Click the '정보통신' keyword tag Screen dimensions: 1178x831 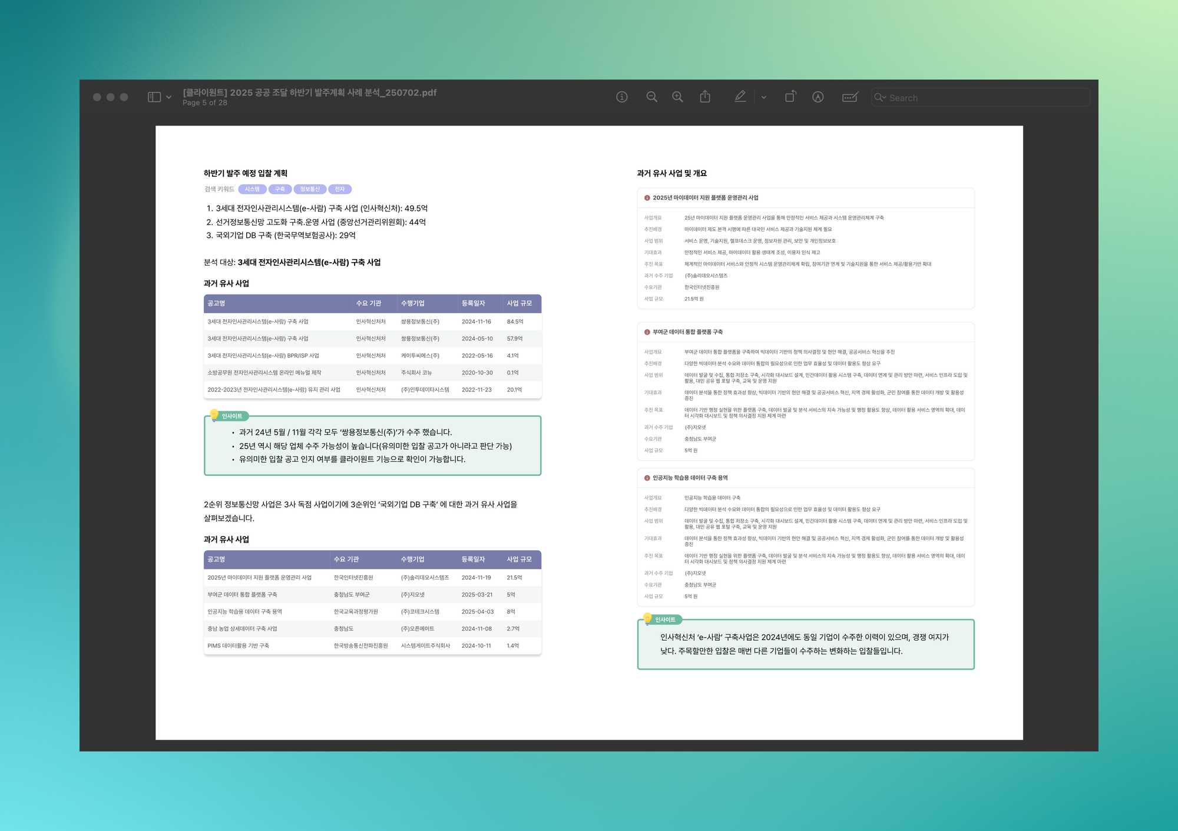point(310,189)
